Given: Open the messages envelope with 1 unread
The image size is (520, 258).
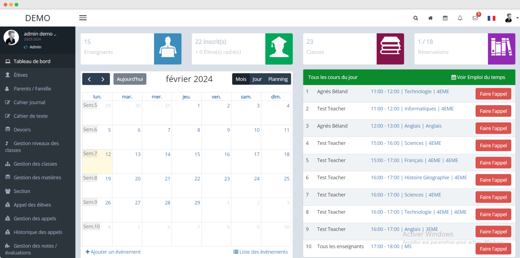Looking at the screenshot, I should [x=475, y=19].
